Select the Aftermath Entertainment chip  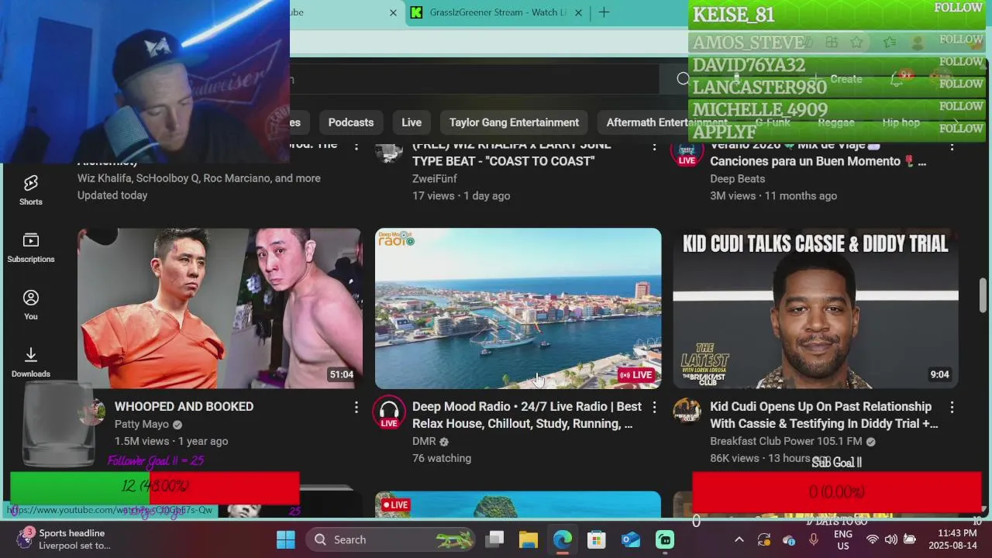[x=666, y=122]
